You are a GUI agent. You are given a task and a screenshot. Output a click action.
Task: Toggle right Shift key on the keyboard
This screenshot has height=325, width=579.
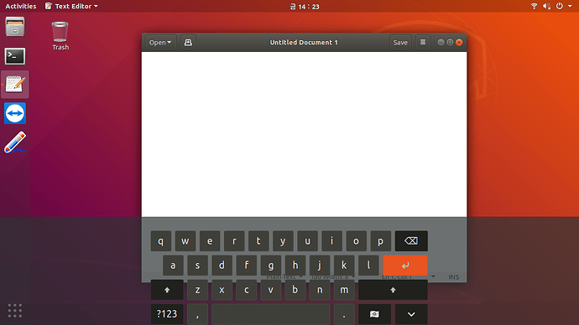point(393,290)
